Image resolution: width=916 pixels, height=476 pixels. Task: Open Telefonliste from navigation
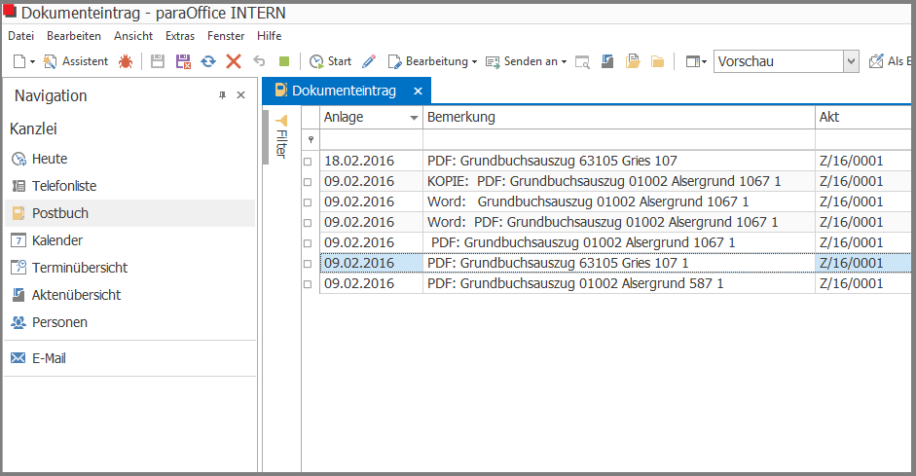pos(63,186)
